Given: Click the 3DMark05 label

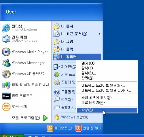Looking at the screenshot, I should pyautogui.click(x=19, y=106).
